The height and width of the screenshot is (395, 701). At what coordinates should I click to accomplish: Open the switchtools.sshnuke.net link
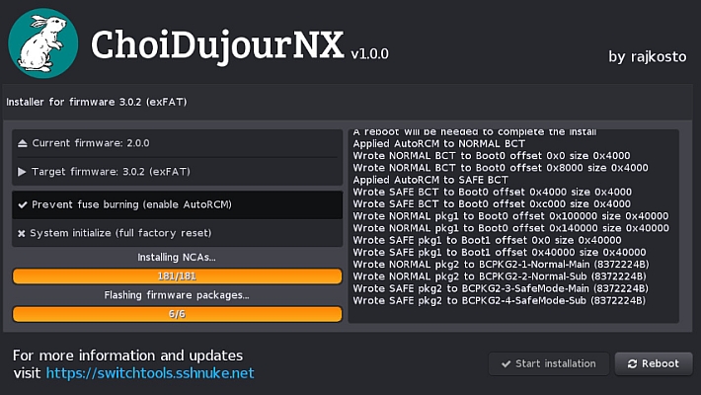[x=150, y=372]
